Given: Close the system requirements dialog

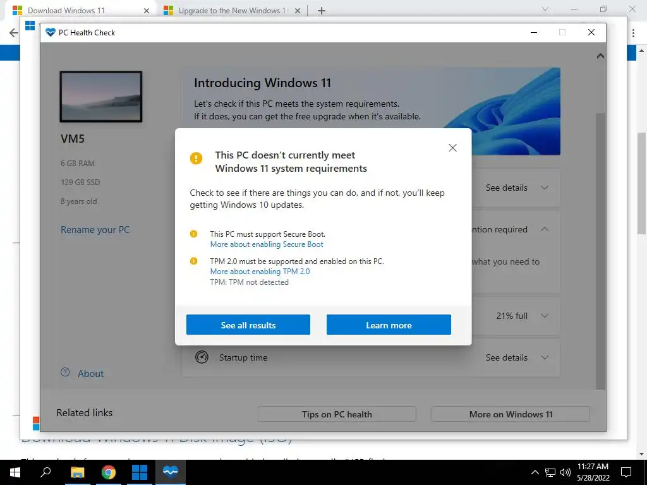Looking at the screenshot, I should 452,148.
